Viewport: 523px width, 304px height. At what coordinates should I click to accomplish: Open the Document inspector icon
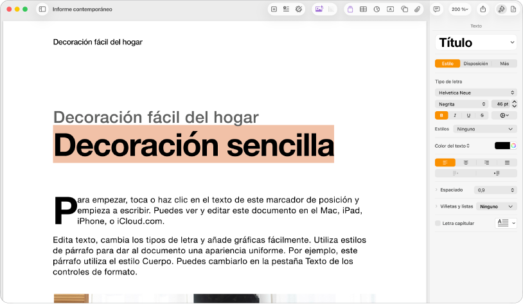point(513,10)
